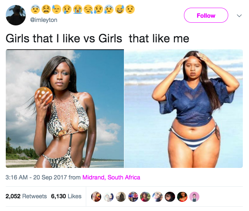Open the tweet options chevron dropdown
Screen dimensions: 249x211
(239, 15)
